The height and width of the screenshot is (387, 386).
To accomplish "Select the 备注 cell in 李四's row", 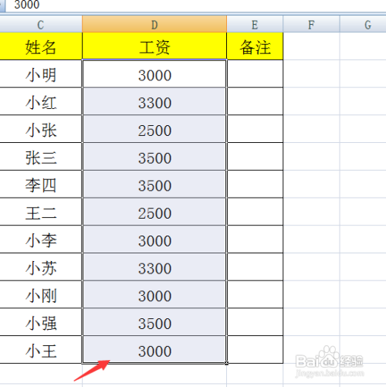I will coord(255,184).
